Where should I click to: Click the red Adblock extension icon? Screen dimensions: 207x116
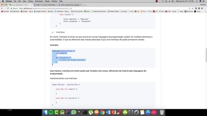(199, 8)
